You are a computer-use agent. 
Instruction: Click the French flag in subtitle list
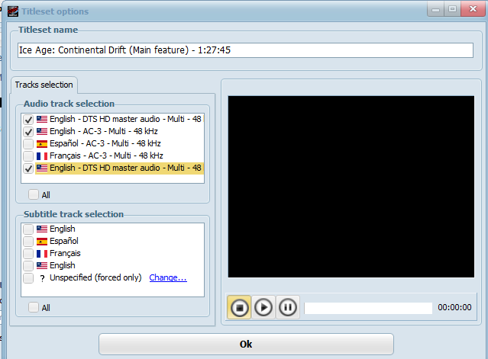(x=42, y=253)
